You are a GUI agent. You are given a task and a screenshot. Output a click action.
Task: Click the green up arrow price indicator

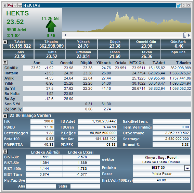pyautogui.click(x=51, y=26)
